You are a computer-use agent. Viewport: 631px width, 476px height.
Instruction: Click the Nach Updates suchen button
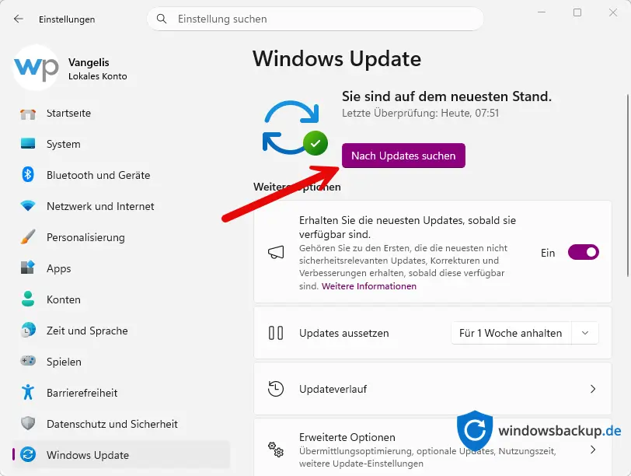click(403, 156)
